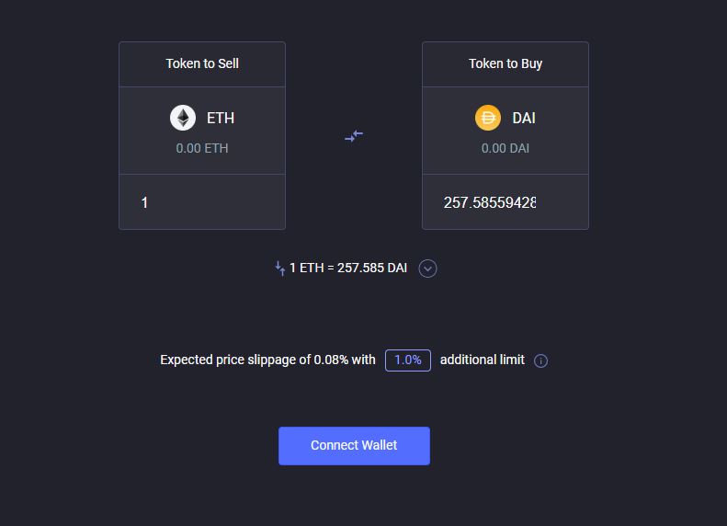727x526 pixels.
Task: Click the 0.00 ETH balance text
Action: [x=202, y=148]
